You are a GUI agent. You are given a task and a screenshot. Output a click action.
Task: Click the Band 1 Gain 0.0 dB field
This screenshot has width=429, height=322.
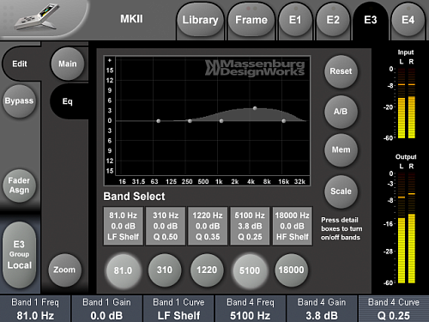pos(106,309)
